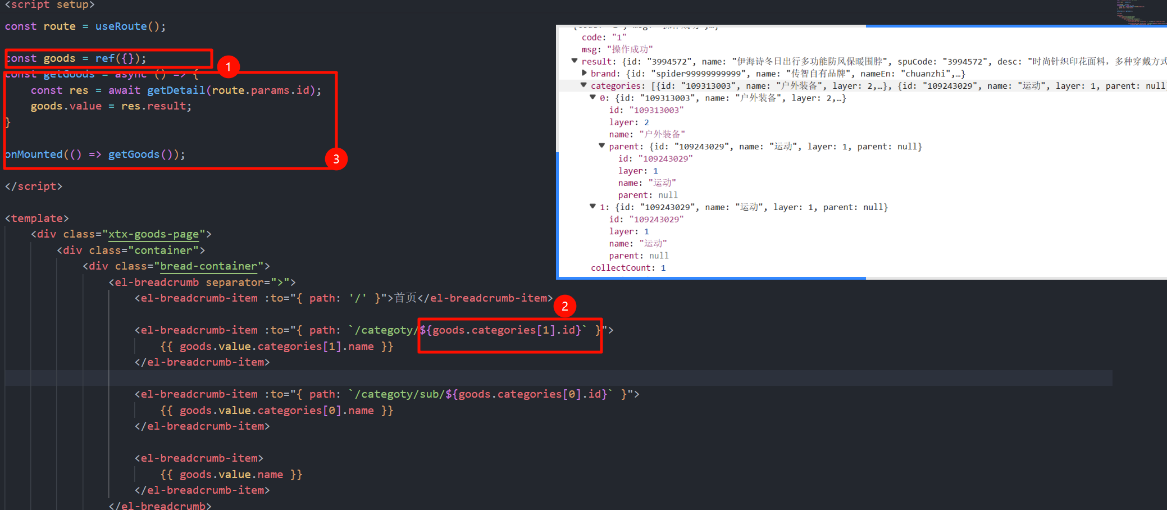Expand the brand object in JSON tree
The width and height of the screenshot is (1167, 510).
[x=584, y=73]
